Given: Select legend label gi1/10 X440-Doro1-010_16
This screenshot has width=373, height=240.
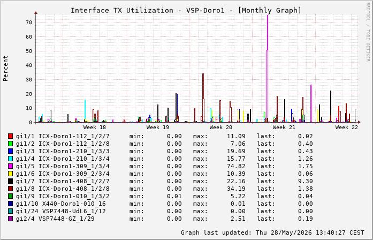Looking at the screenshot, I should (x=61, y=204).
